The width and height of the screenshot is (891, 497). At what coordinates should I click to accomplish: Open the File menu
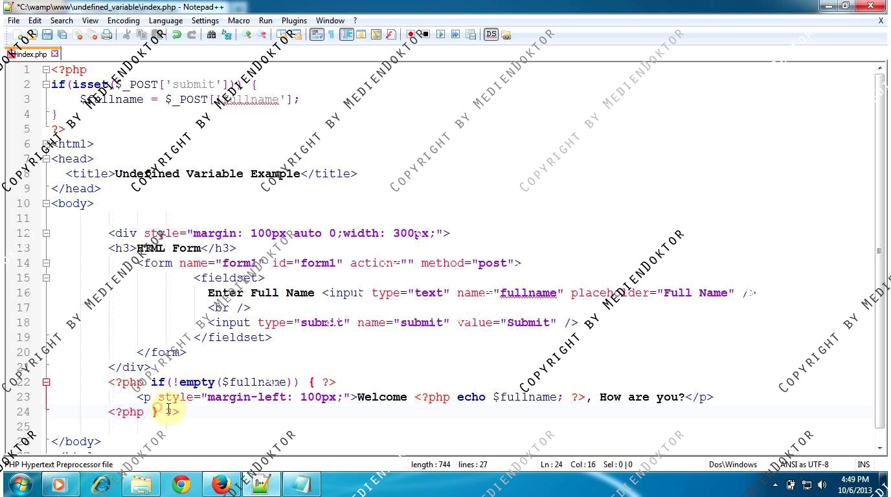14,20
